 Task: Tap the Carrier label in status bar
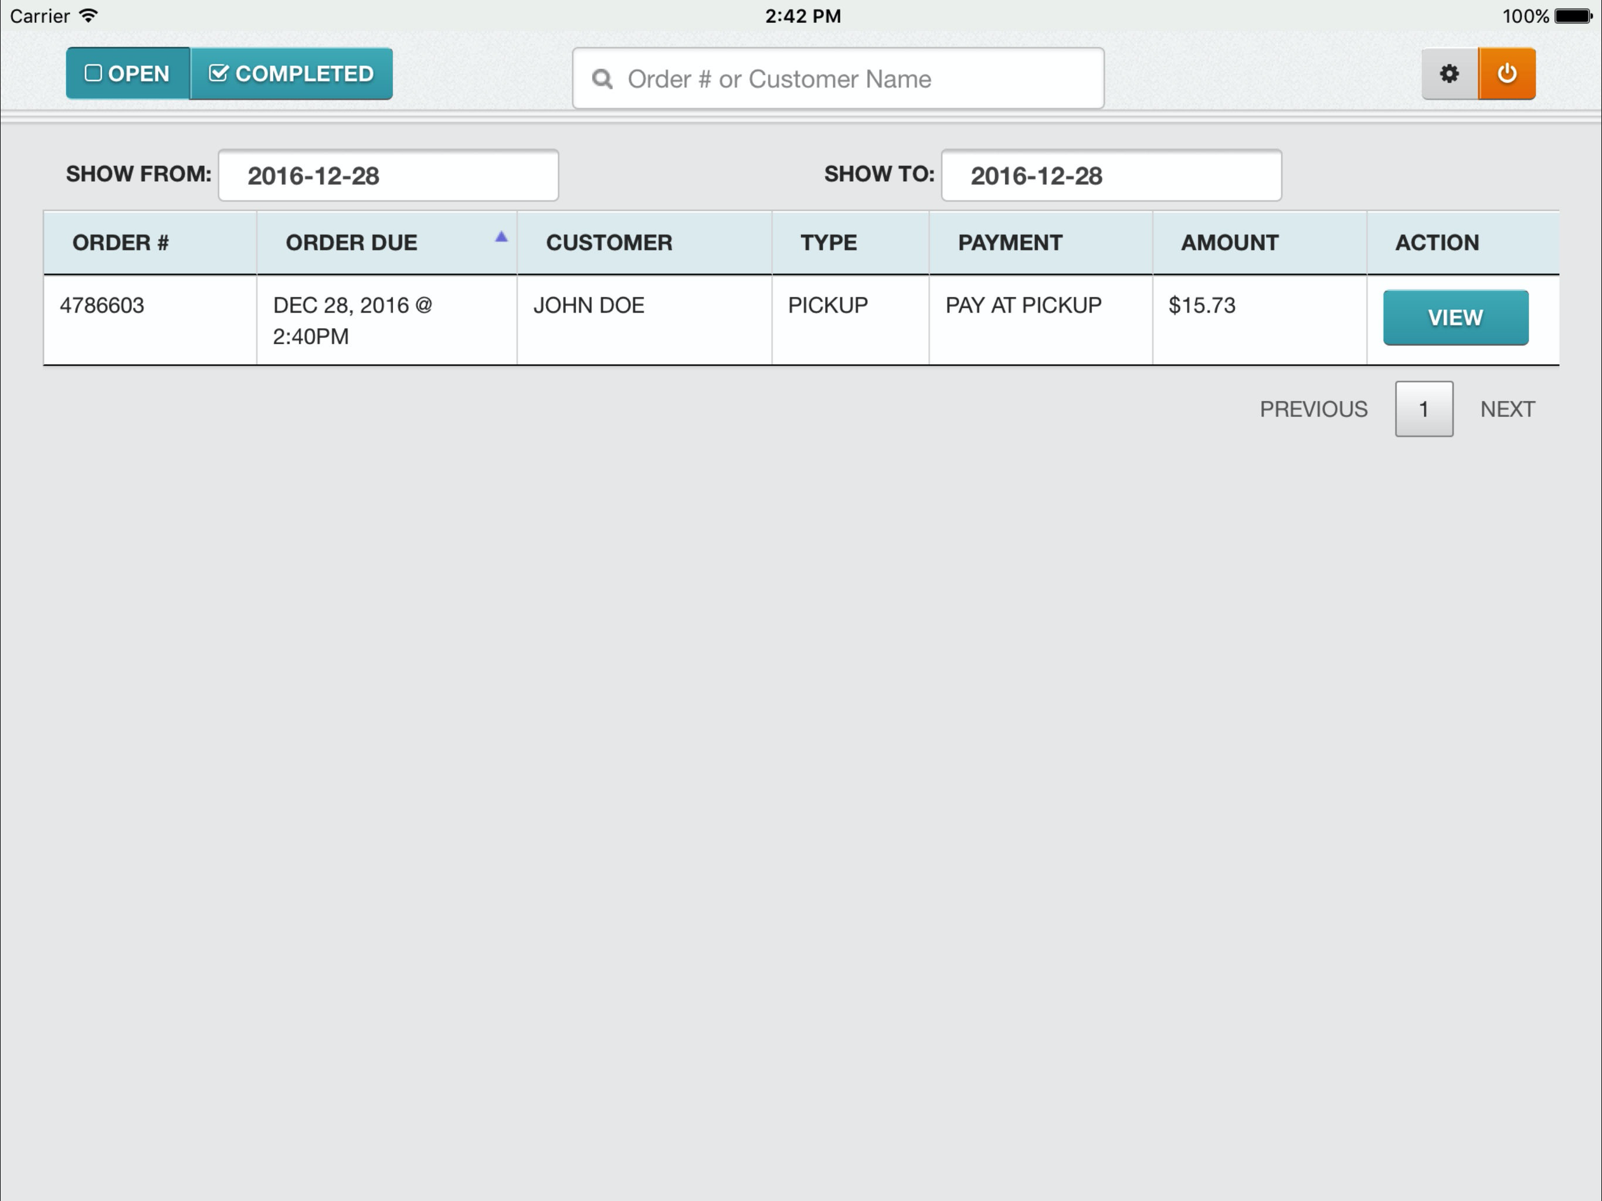pyautogui.click(x=40, y=16)
